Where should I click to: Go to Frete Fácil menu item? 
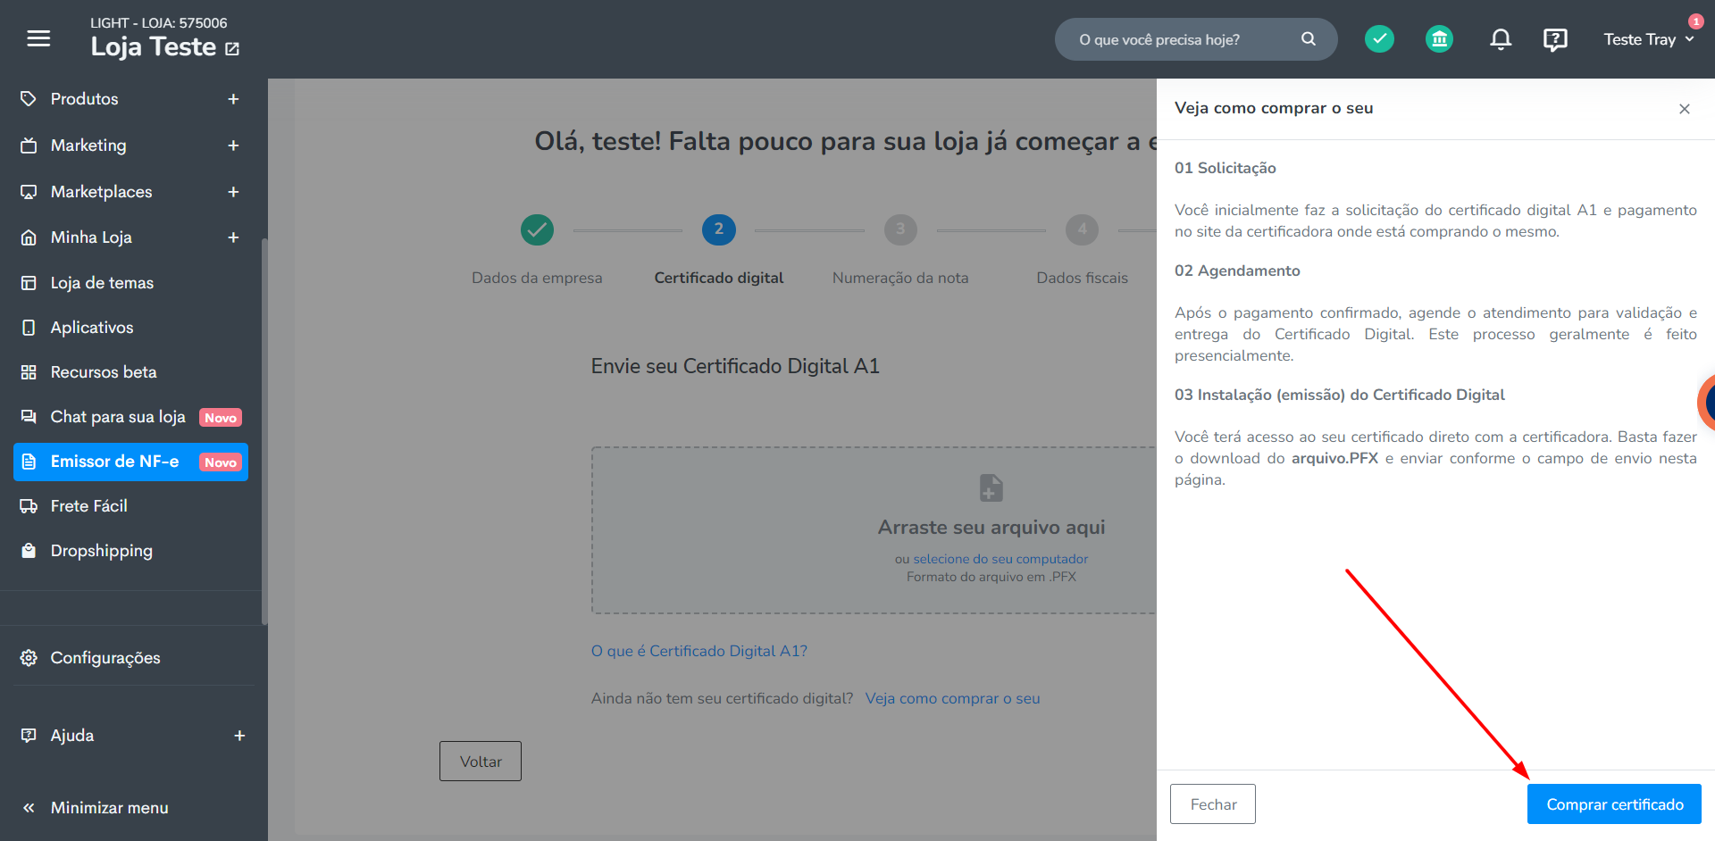coord(89,506)
